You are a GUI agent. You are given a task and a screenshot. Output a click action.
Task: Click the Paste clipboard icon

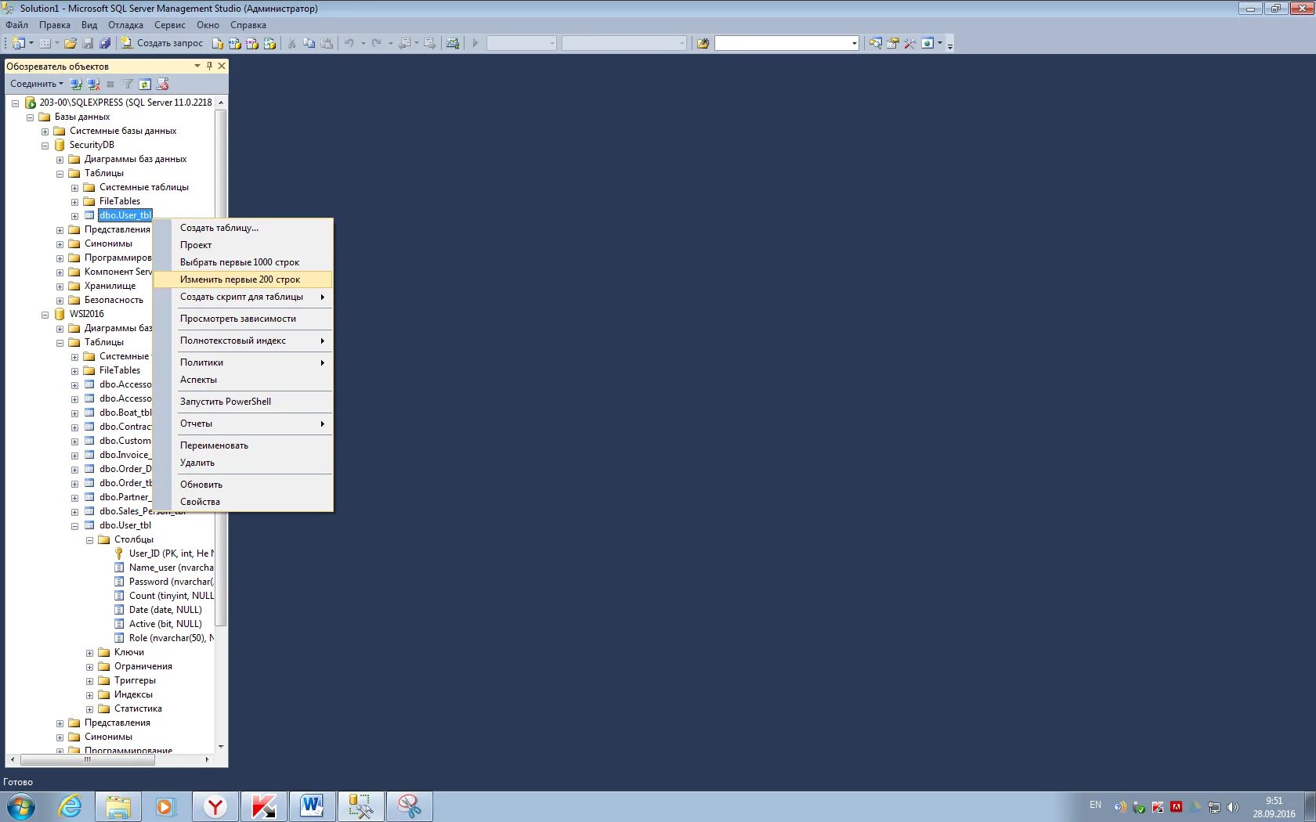(x=327, y=43)
